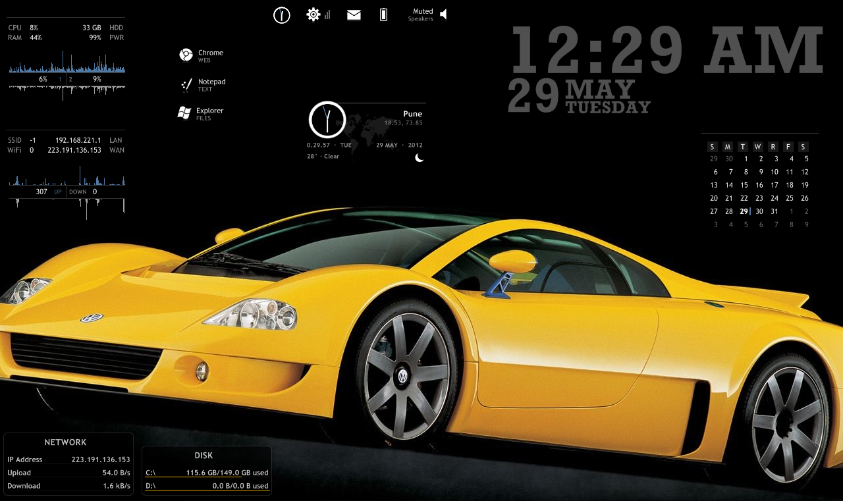
Task: Click the small analog clock icon at top
Action: [282, 14]
